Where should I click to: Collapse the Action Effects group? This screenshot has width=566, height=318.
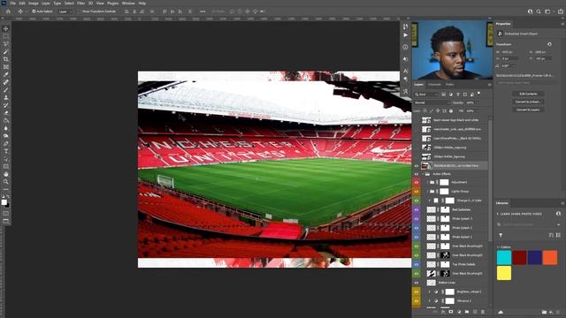tap(423, 174)
